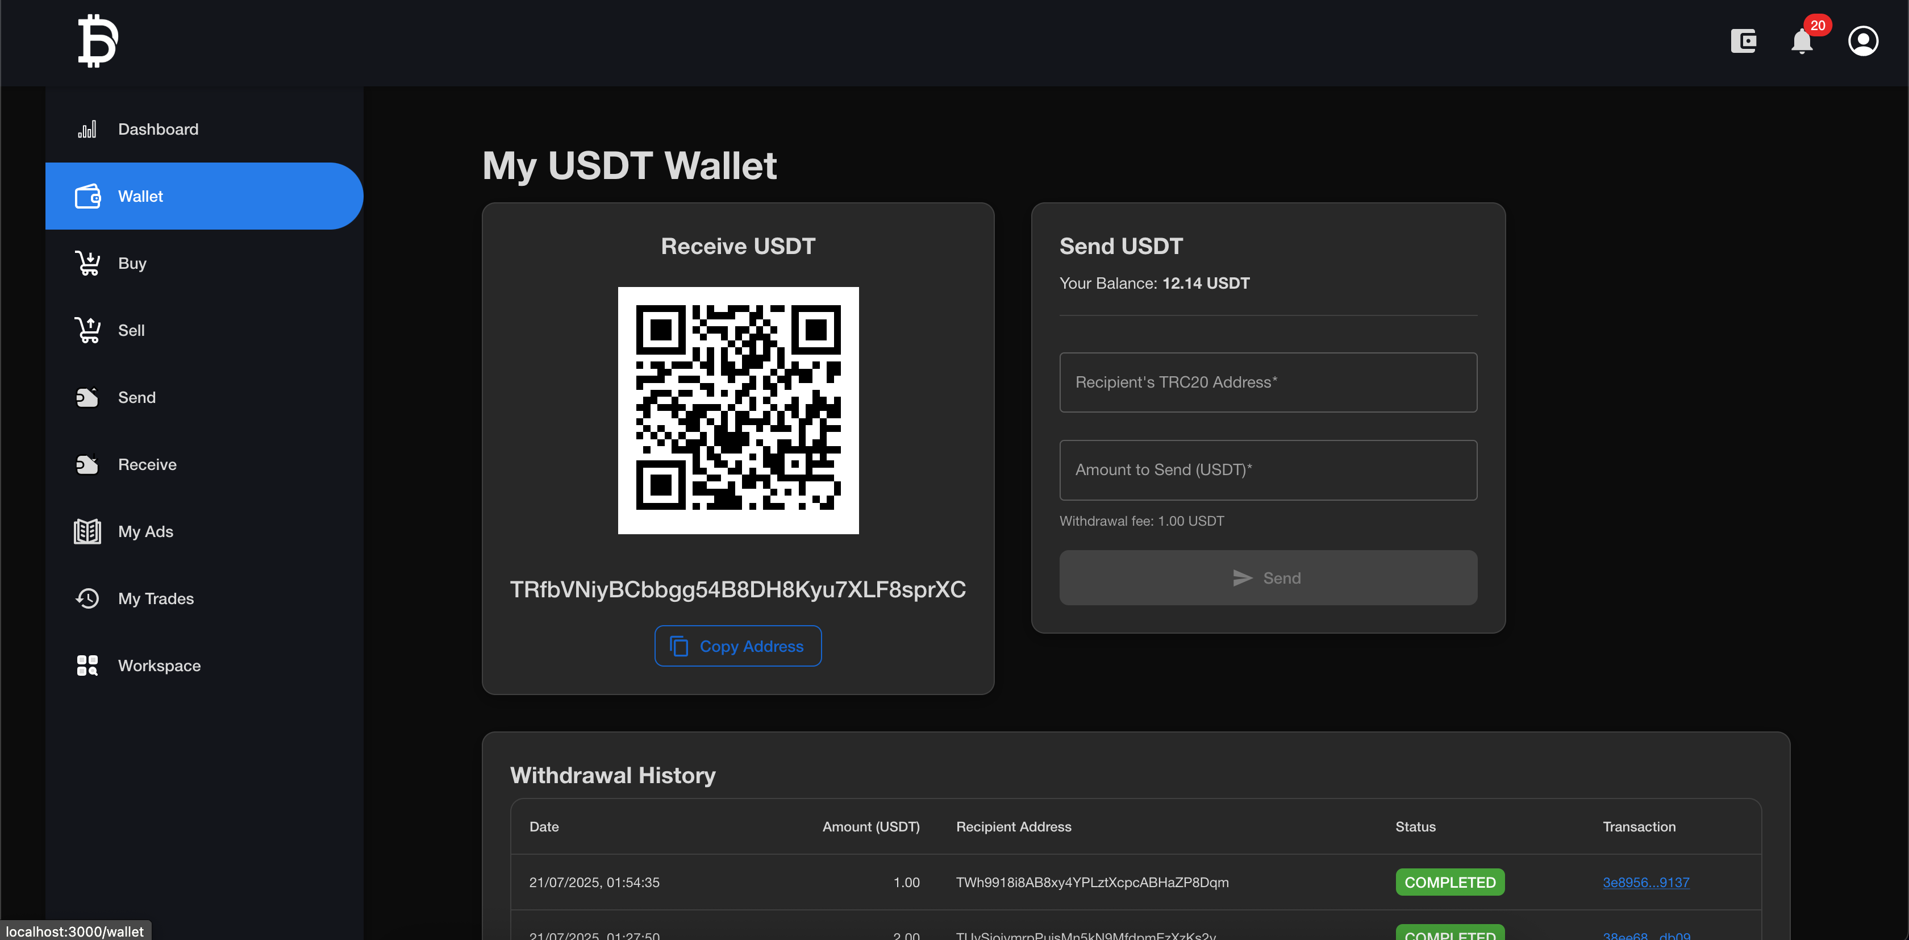Click the 12.14 USDT balance value
Screen dimensions: 1909x940
pos(1206,283)
